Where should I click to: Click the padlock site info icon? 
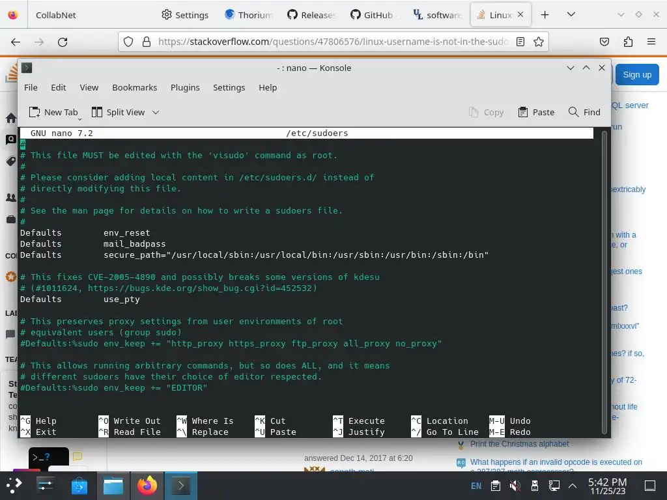coord(147,42)
